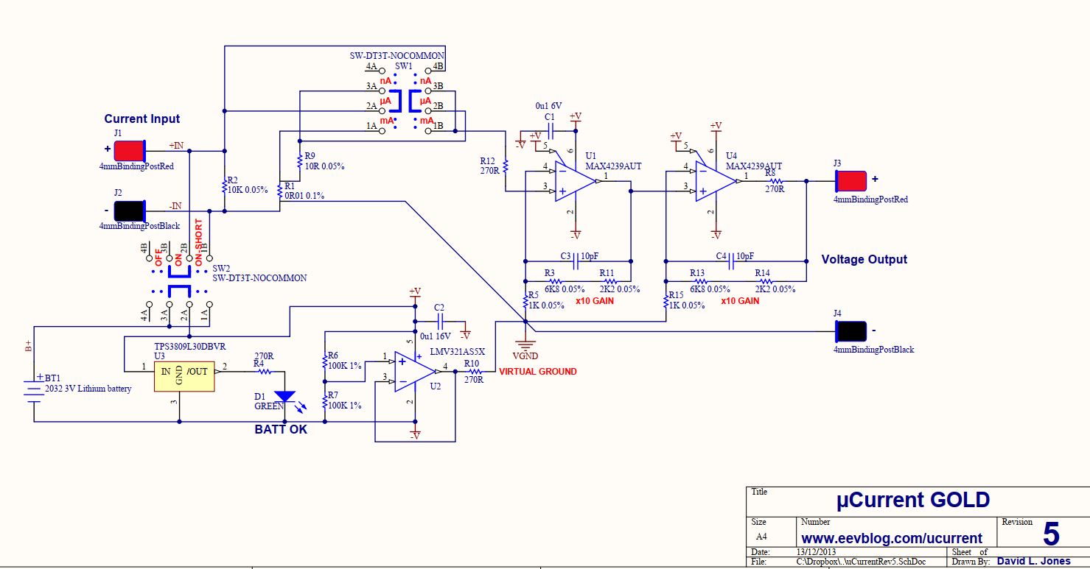
Task: Click the red J3 output binding post
Action: (850, 181)
